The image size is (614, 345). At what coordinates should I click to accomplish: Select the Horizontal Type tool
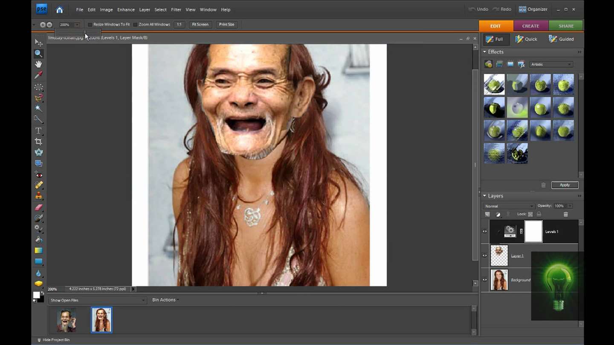38,131
